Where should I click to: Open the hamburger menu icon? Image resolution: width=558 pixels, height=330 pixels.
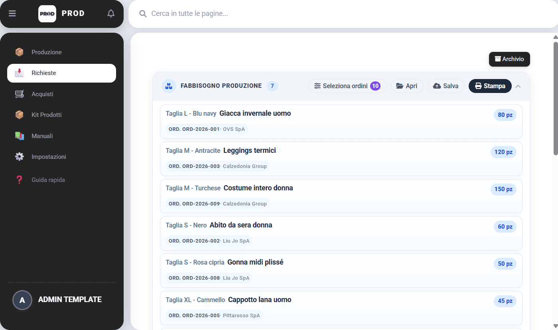(x=12, y=14)
